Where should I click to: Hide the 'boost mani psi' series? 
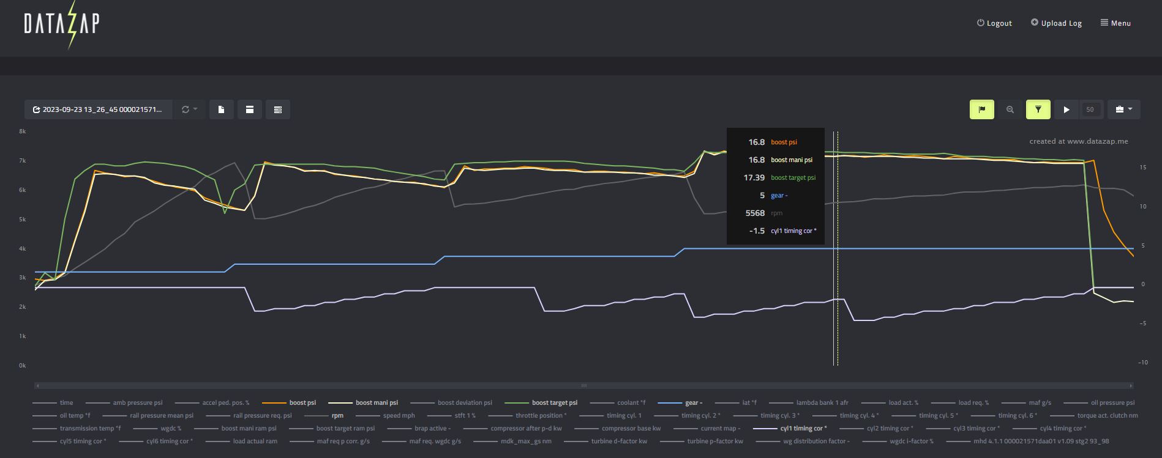point(363,403)
